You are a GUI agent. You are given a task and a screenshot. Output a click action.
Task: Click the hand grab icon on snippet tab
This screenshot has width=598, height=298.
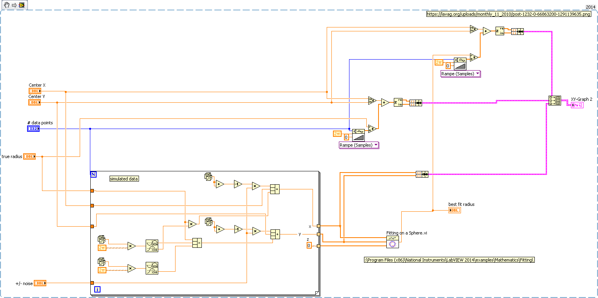[7, 5]
